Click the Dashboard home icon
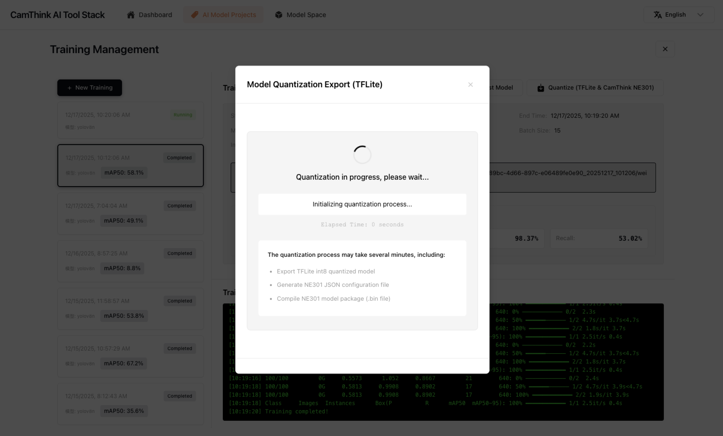This screenshot has width=723, height=436. point(131,15)
